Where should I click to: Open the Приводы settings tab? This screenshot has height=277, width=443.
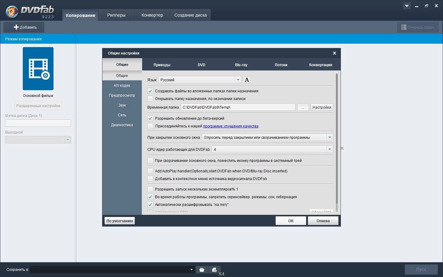[x=162, y=65]
